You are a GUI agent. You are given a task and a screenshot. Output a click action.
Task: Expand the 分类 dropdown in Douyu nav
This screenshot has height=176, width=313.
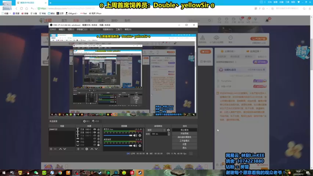pyautogui.click(x=88, y=21)
